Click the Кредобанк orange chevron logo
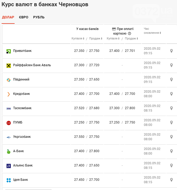The height and width of the screenshot is (190, 177). (x=8, y=94)
